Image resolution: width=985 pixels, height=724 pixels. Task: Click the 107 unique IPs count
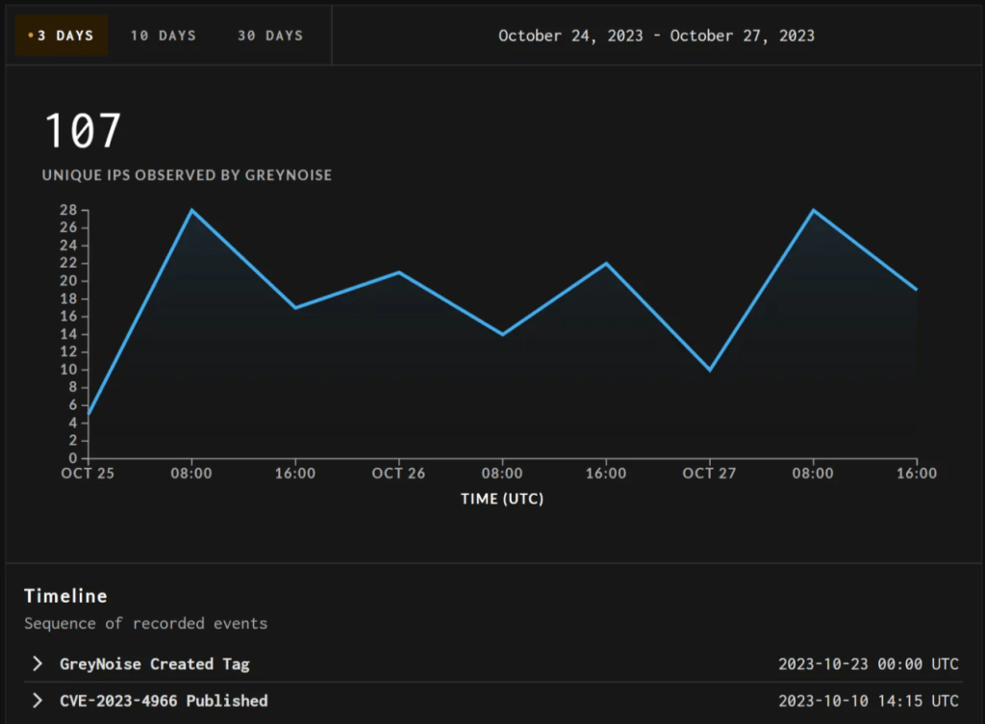pos(84,131)
